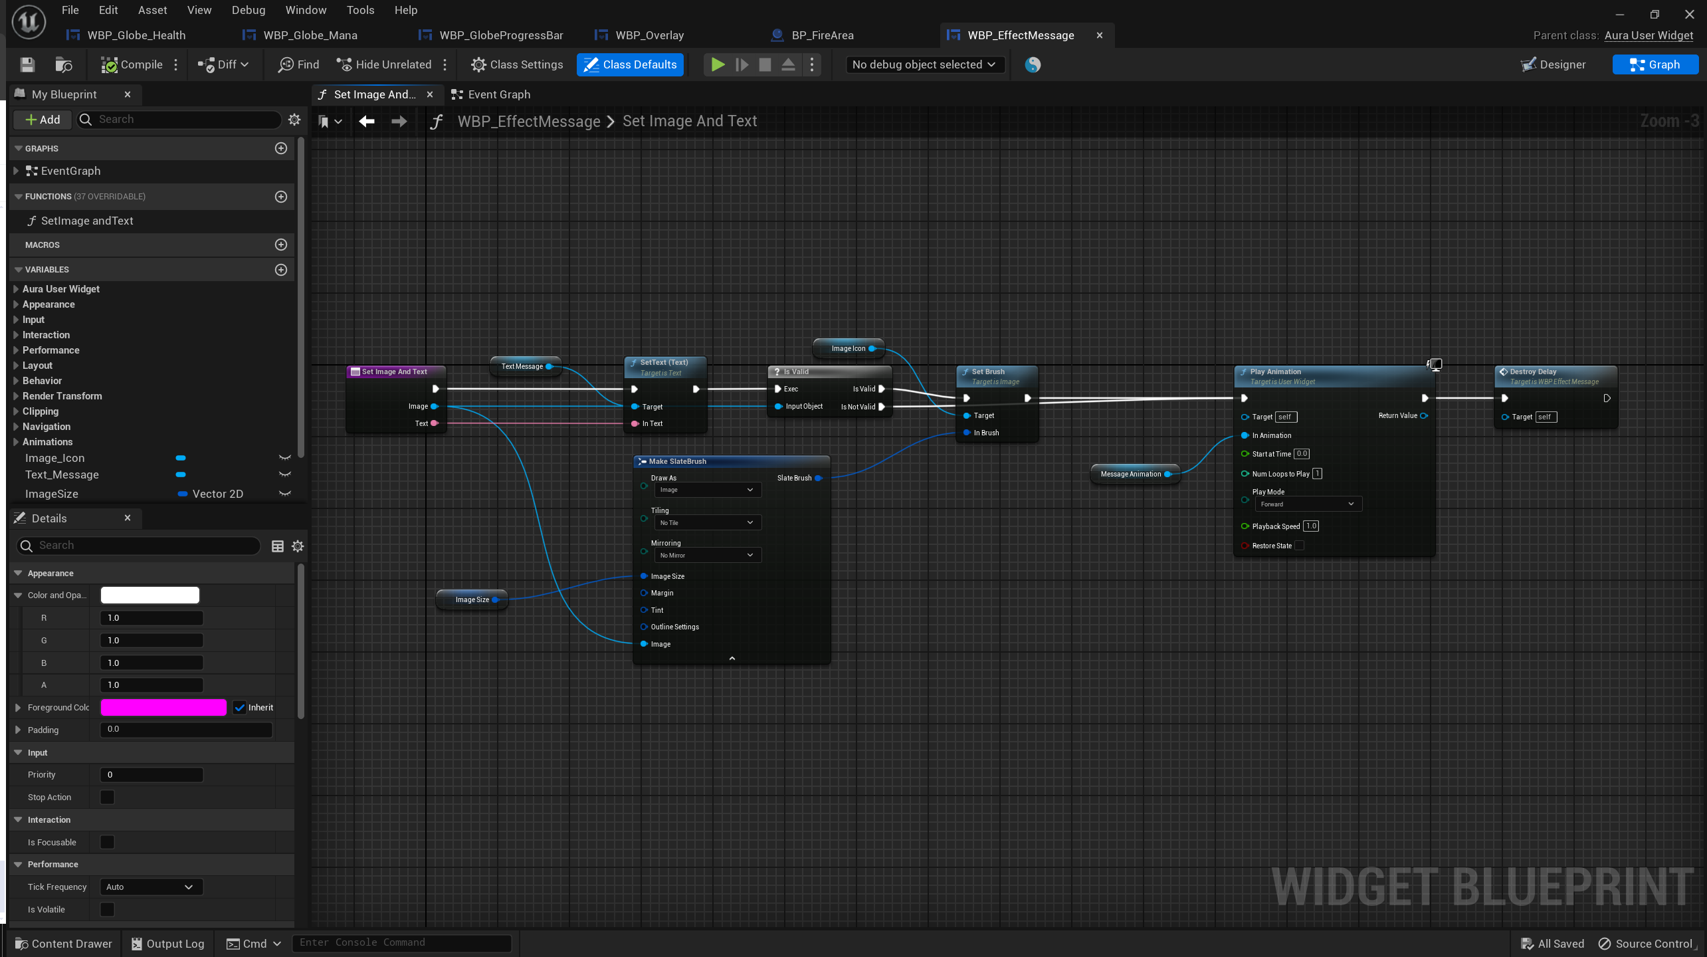Screen dimensions: 1707x957
Task: Open the debug object selector dropdown
Action: (x=924, y=64)
